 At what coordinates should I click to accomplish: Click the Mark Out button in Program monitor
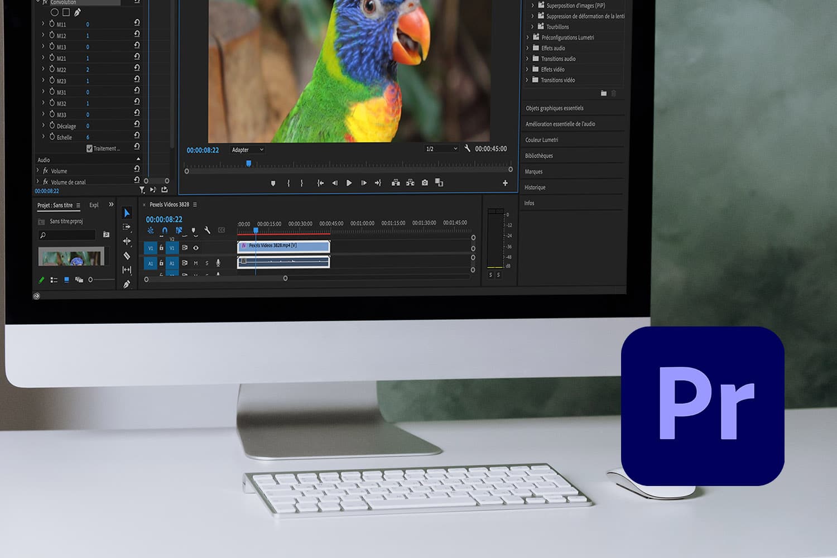tap(302, 183)
